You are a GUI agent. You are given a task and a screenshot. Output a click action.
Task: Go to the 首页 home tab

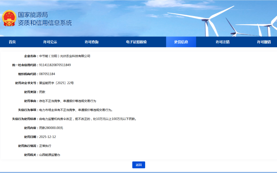tap(12, 42)
